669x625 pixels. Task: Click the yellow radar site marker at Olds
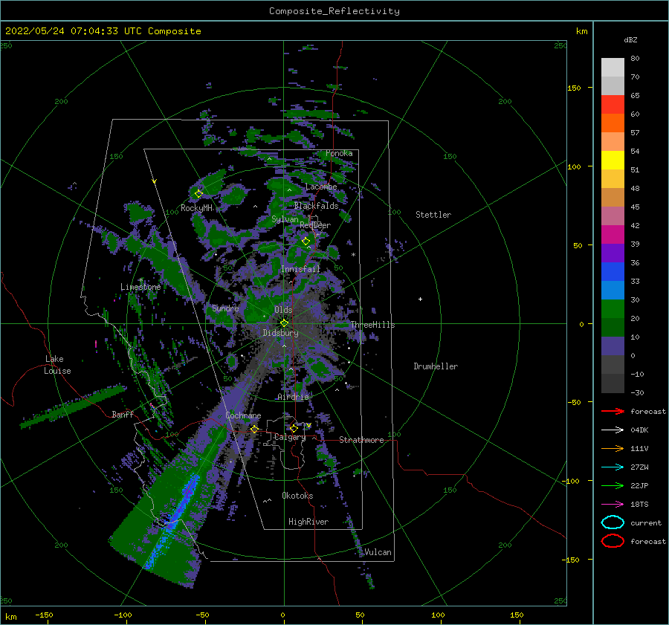click(x=284, y=323)
